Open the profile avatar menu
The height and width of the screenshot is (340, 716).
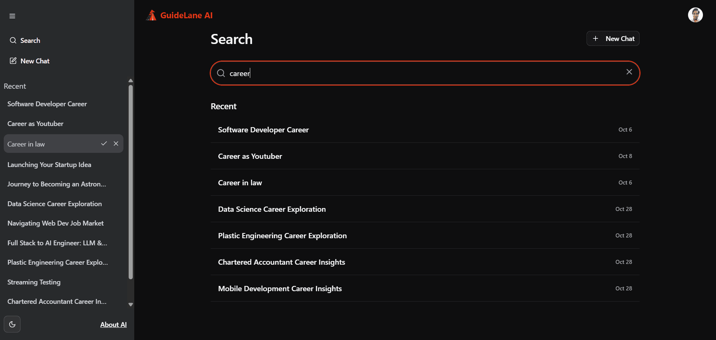point(695,15)
